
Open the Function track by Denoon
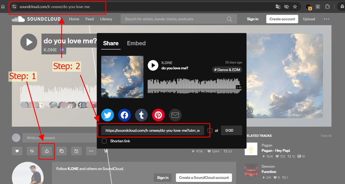tap(269, 172)
